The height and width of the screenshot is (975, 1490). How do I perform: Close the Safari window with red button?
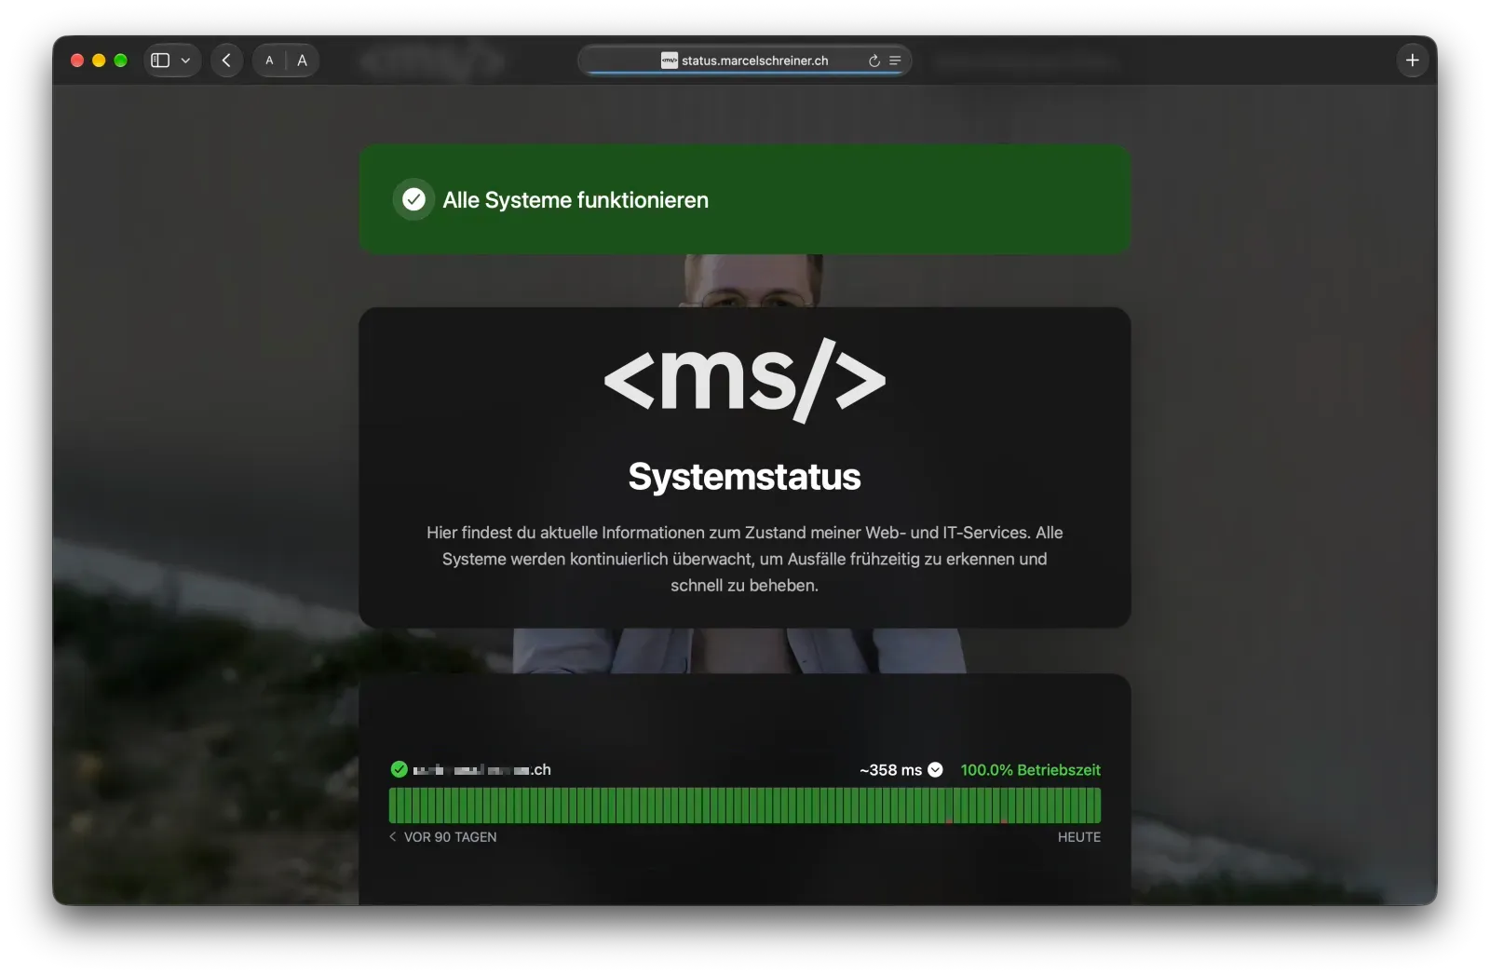[x=77, y=61]
